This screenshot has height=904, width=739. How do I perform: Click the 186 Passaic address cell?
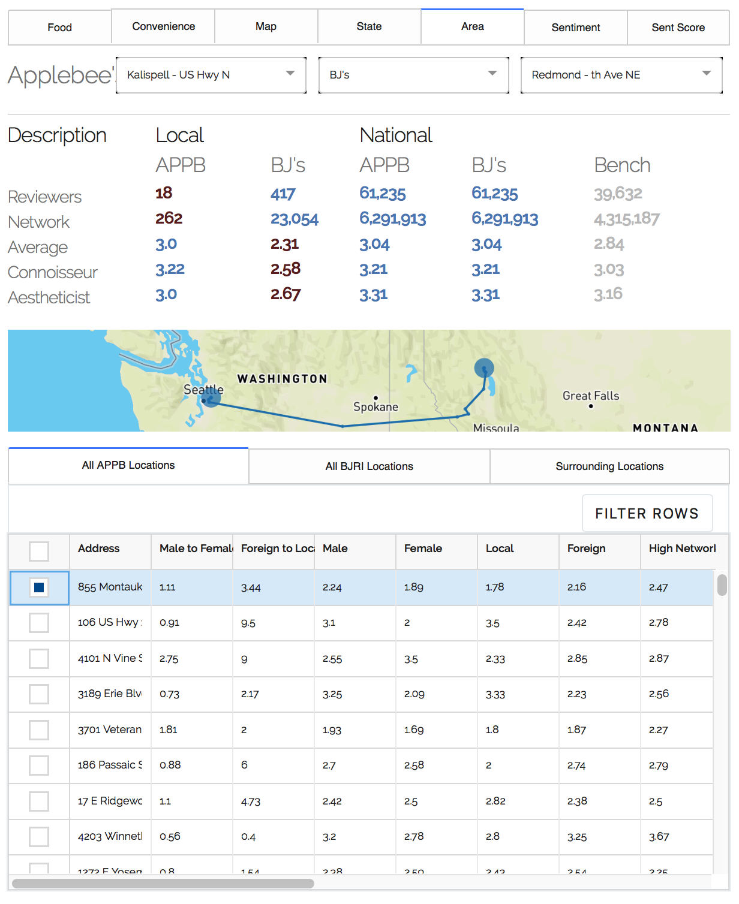(x=110, y=766)
